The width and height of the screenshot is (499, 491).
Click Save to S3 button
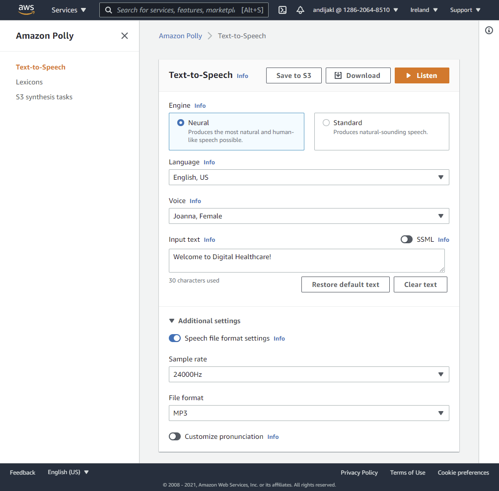pyautogui.click(x=293, y=75)
